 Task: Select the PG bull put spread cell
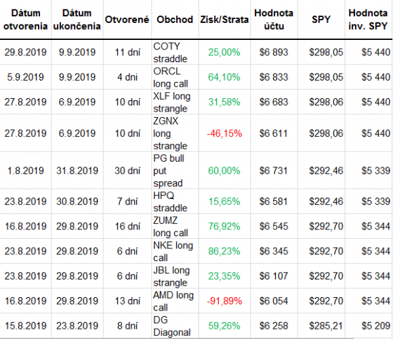169,171
